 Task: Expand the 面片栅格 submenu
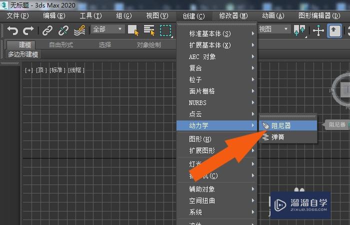(216, 91)
